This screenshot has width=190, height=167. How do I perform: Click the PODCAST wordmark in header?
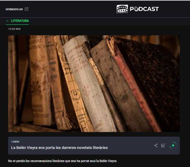[144, 9]
